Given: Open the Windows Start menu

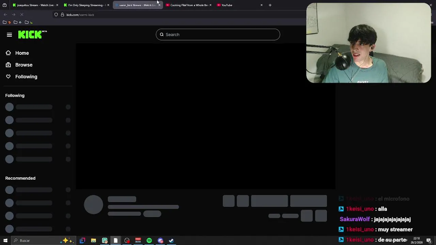Looking at the screenshot, I should (5, 241).
